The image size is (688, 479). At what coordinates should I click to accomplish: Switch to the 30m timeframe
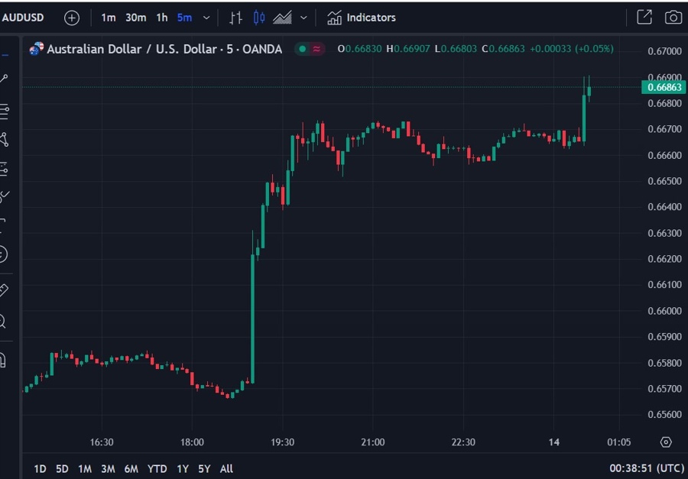tap(135, 18)
